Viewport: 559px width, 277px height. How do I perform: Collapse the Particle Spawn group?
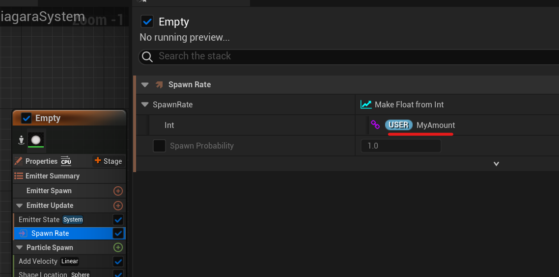click(x=20, y=248)
